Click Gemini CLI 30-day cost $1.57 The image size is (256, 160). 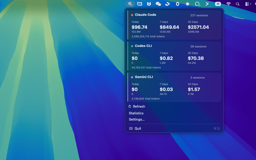click(x=194, y=89)
